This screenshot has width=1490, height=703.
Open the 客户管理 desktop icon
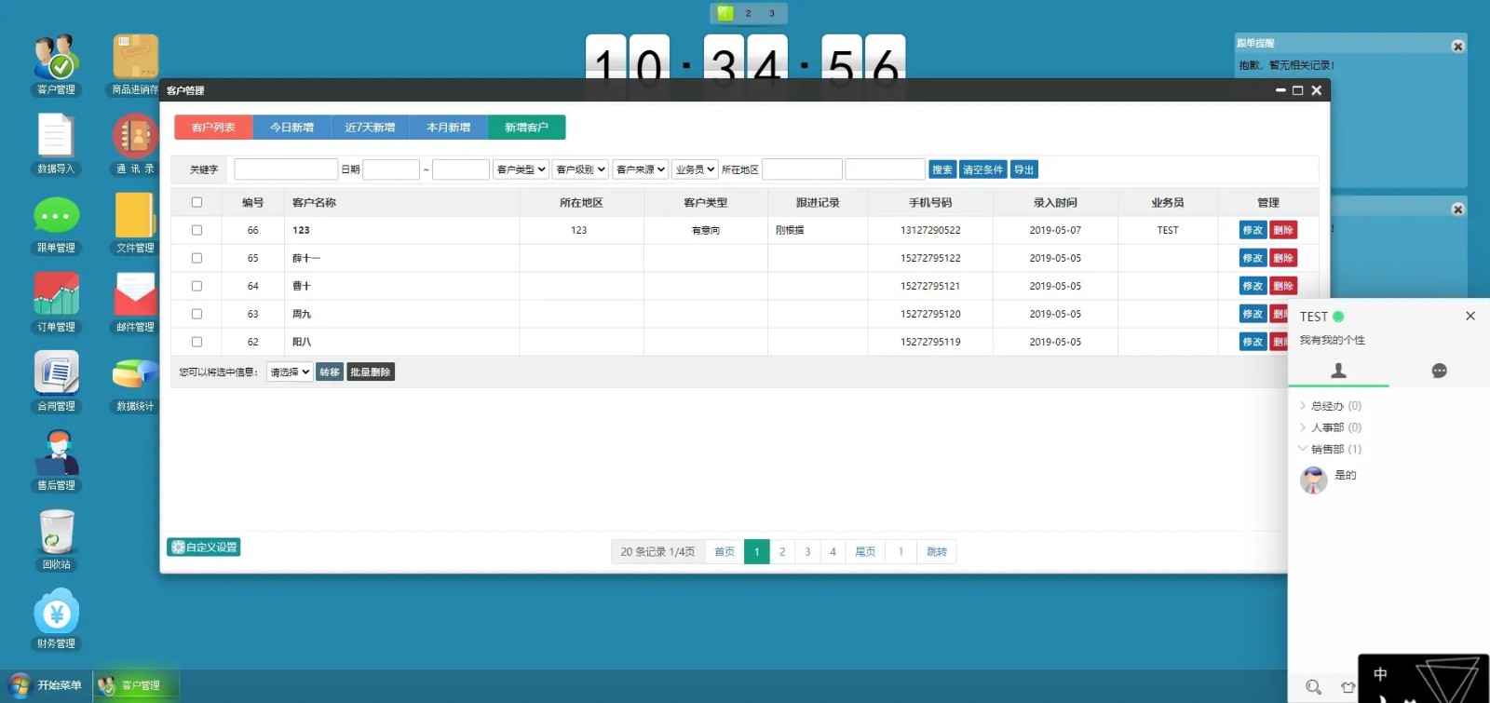tap(56, 58)
